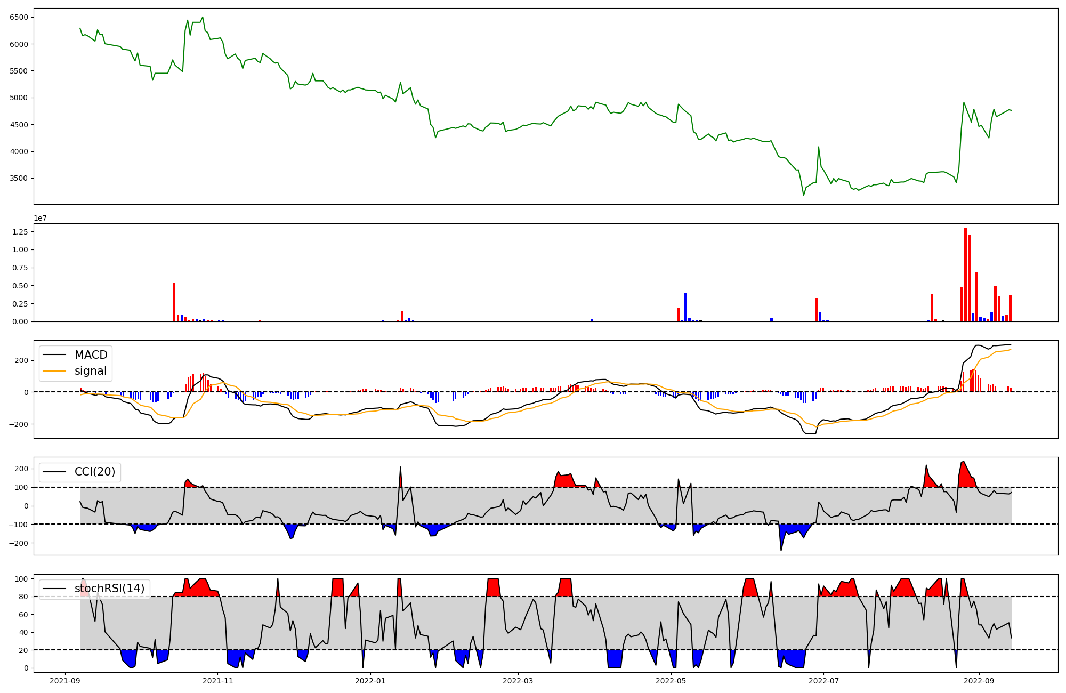This screenshot has height=693, width=1066.
Task: Click the MACD legend label
Action: 91,355
